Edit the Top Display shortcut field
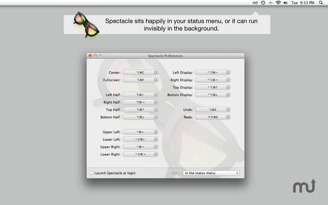The image size is (328, 205). pyautogui.click(x=212, y=87)
